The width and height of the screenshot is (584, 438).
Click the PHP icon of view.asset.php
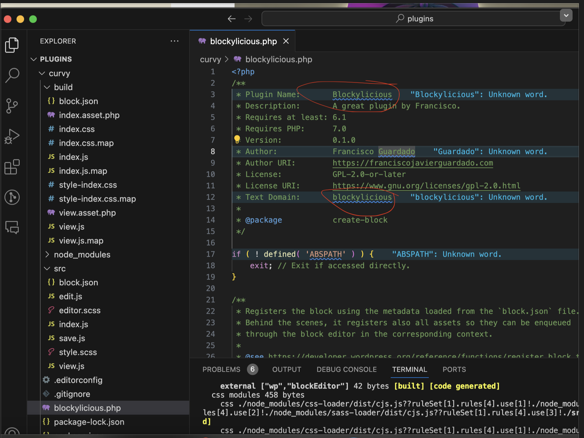point(51,212)
